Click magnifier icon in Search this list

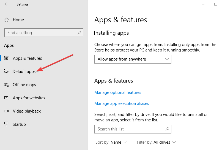click(167, 129)
